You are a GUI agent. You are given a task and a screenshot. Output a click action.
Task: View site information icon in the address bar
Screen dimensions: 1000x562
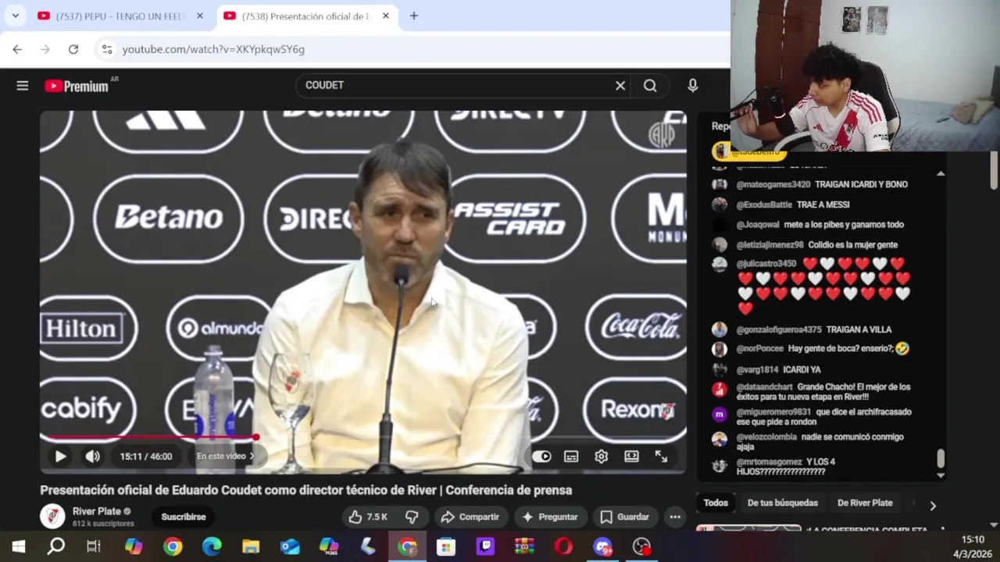coord(107,49)
